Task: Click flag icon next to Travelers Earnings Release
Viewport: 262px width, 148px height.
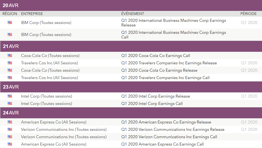Action: click(x=10, y=63)
